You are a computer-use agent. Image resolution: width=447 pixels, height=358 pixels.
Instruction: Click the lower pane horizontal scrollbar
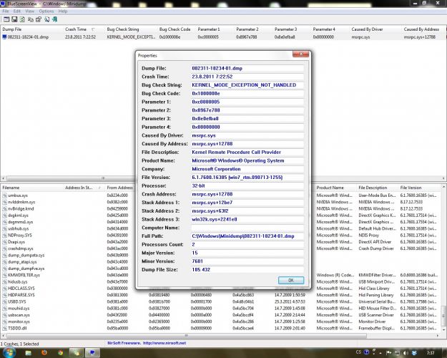point(221,336)
